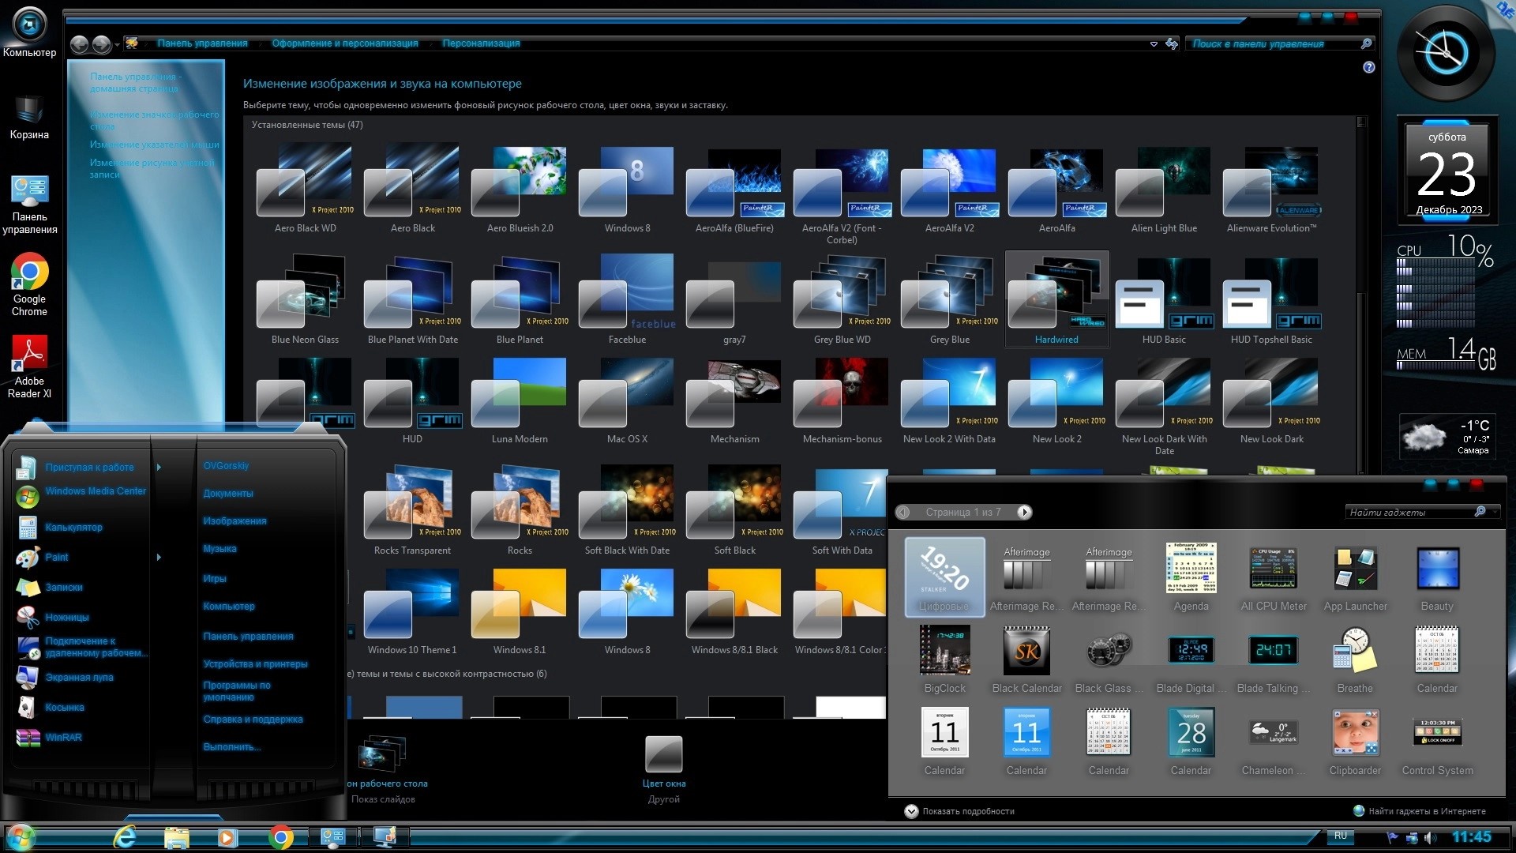Go to next gadgets page arrow

coord(1024,513)
